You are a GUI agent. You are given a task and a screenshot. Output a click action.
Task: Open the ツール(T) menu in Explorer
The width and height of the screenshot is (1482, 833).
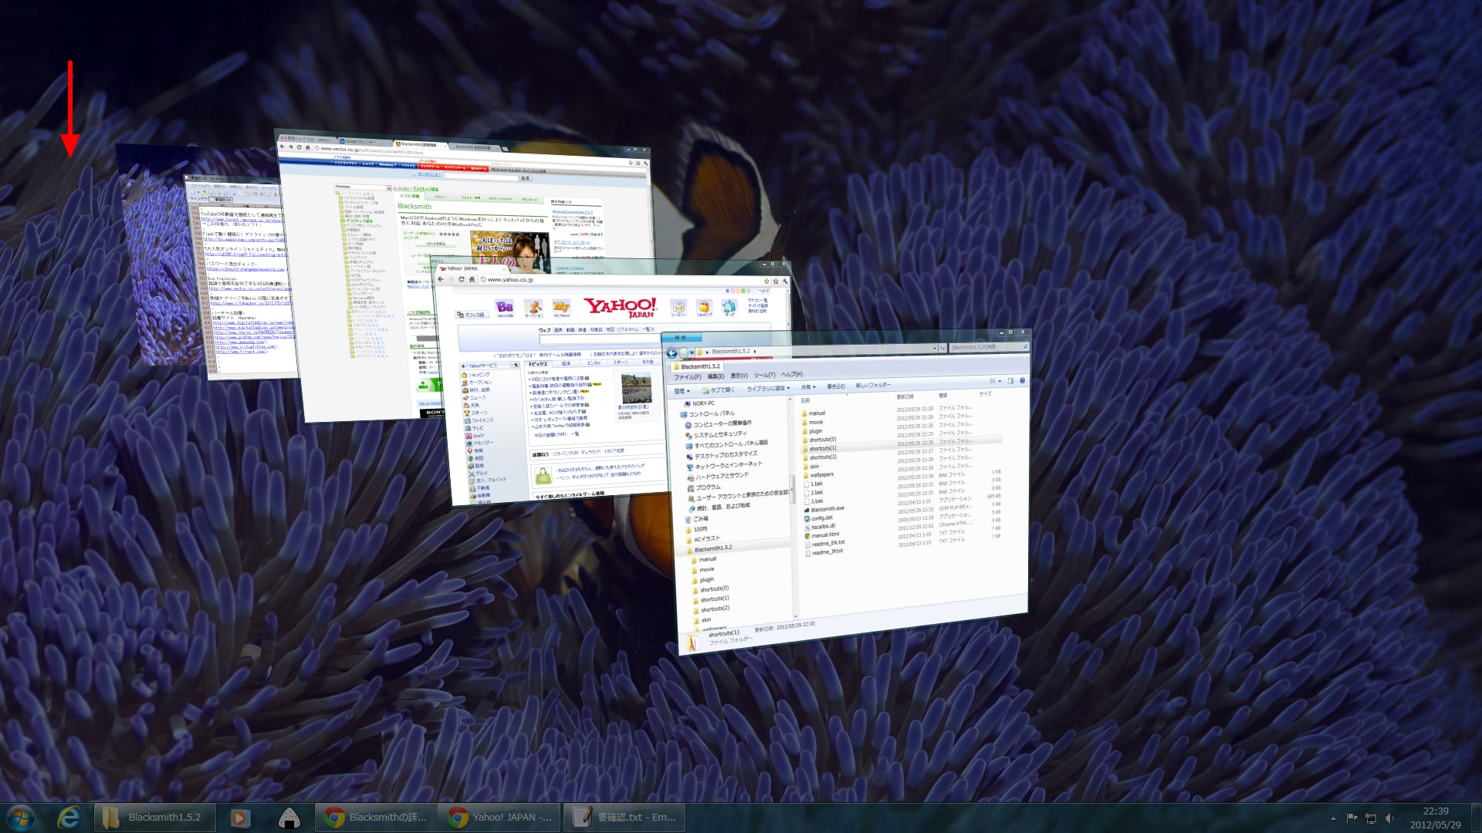(764, 376)
